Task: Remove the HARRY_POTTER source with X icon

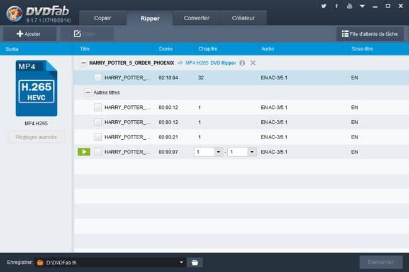Action: point(253,63)
